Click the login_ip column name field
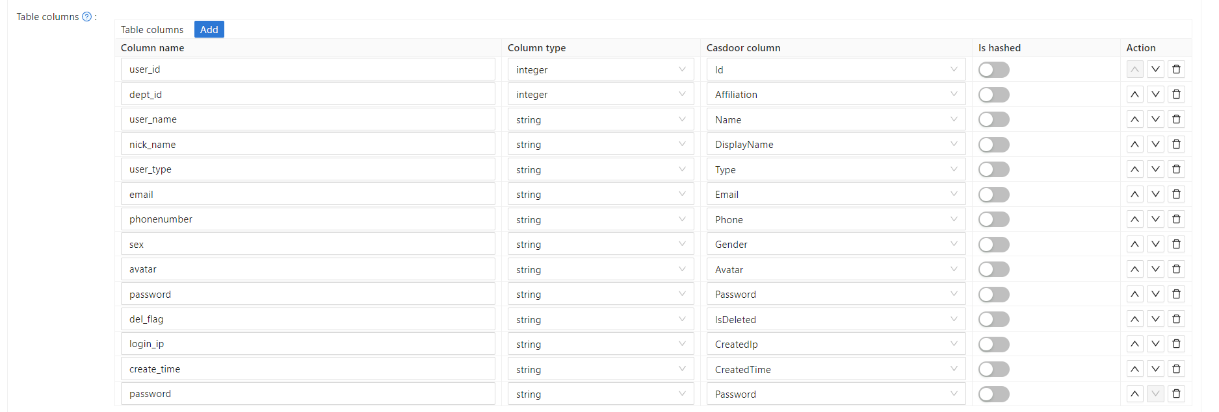1219x412 pixels. tap(308, 344)
